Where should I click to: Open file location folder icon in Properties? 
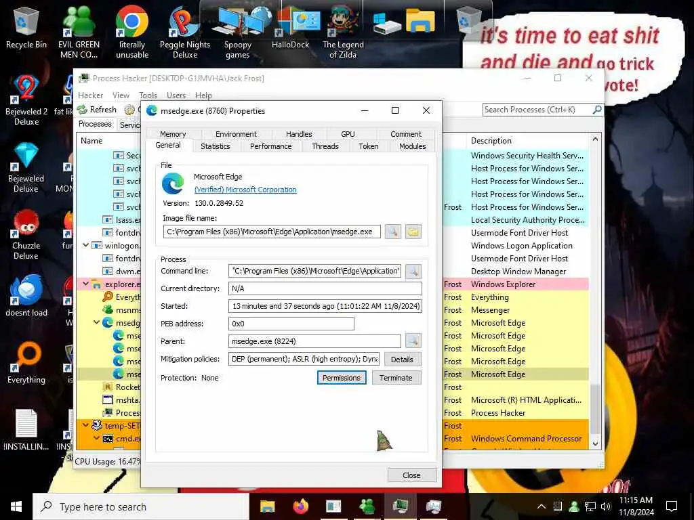tap(413, 232)
